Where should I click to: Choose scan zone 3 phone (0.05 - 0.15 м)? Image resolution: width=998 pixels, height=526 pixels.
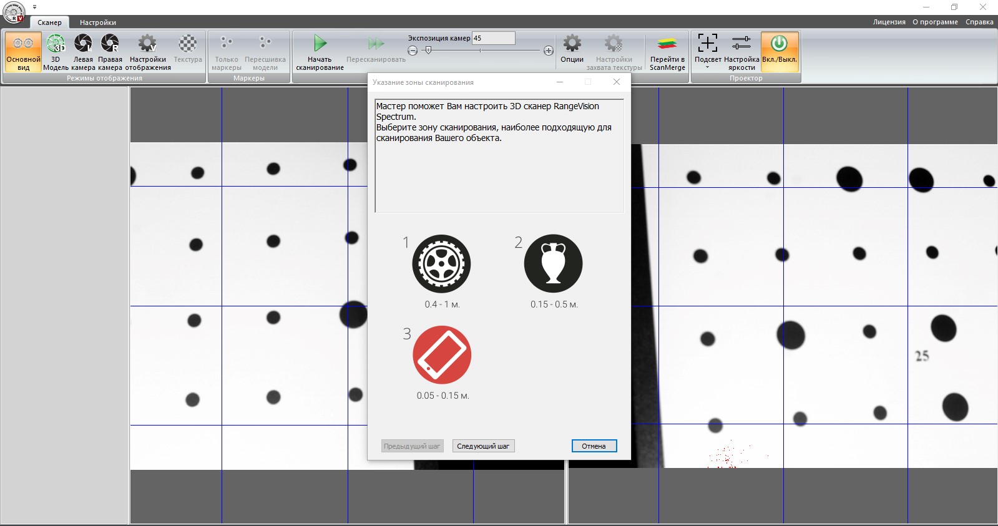[442, 355]
